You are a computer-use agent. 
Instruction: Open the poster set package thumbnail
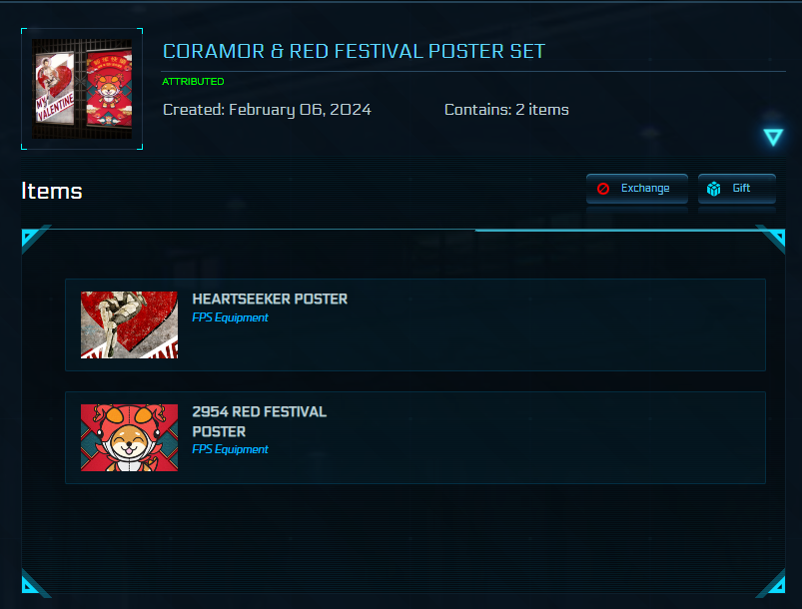[82, 89]
